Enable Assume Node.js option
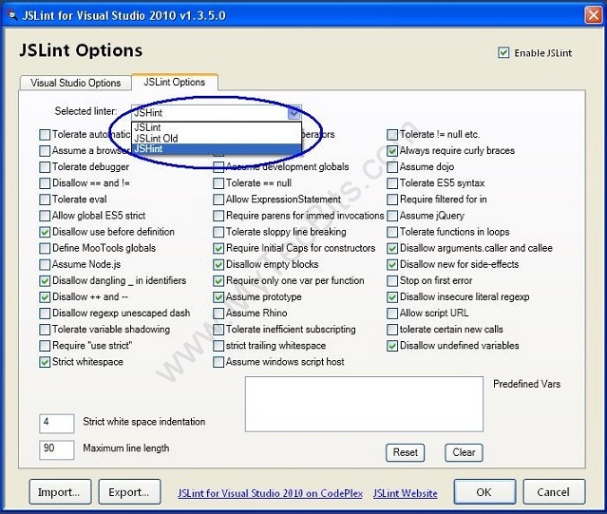607x514 pixels. click(x=45, y=264)
